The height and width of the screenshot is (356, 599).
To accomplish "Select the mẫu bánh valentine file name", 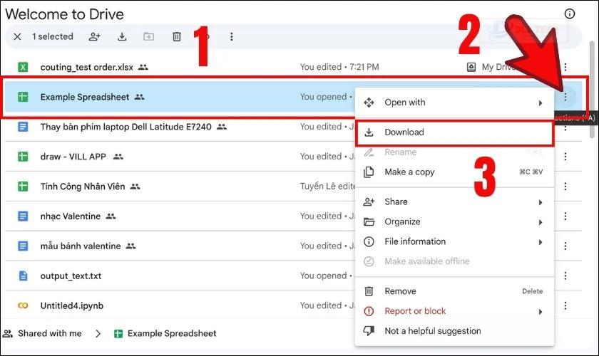I will click(x=81, y=246).
